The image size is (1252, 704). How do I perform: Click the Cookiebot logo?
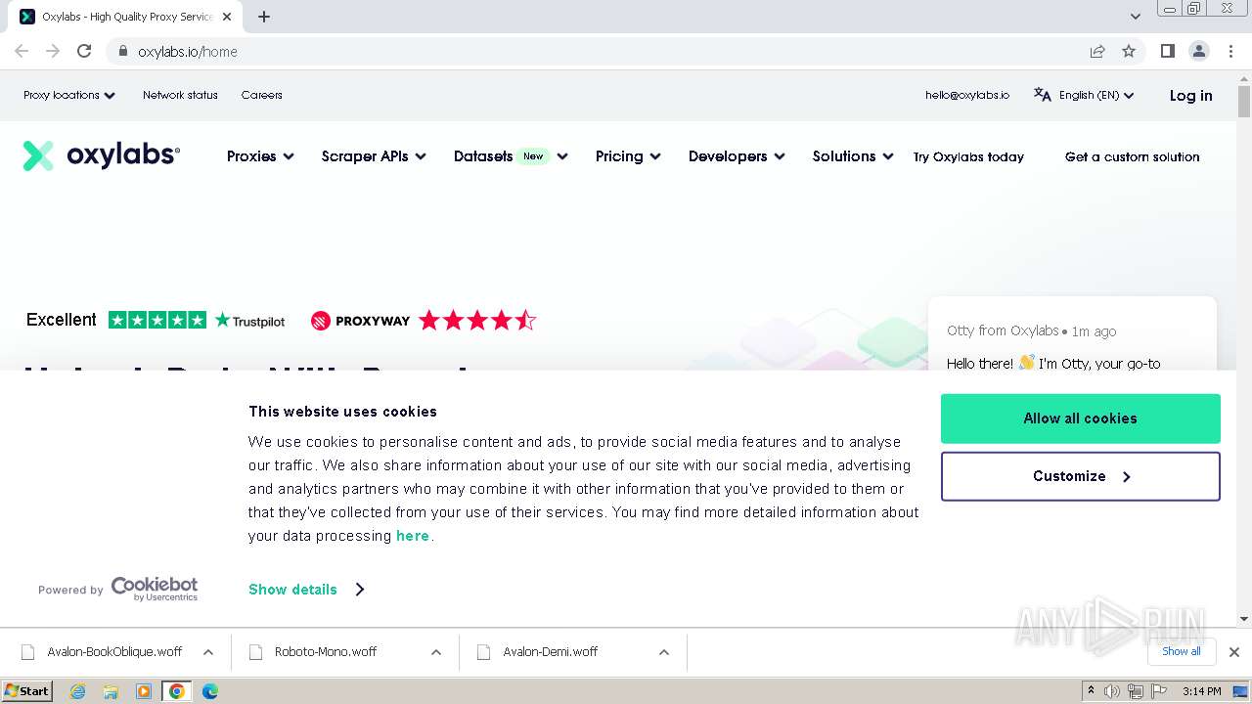point(155,589)
